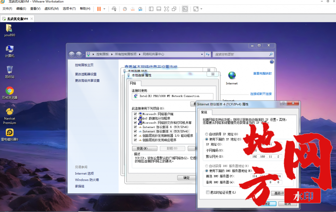Select the Navicat Premium desktop icon
Screen dimensions: 336x212
(10, 116)
